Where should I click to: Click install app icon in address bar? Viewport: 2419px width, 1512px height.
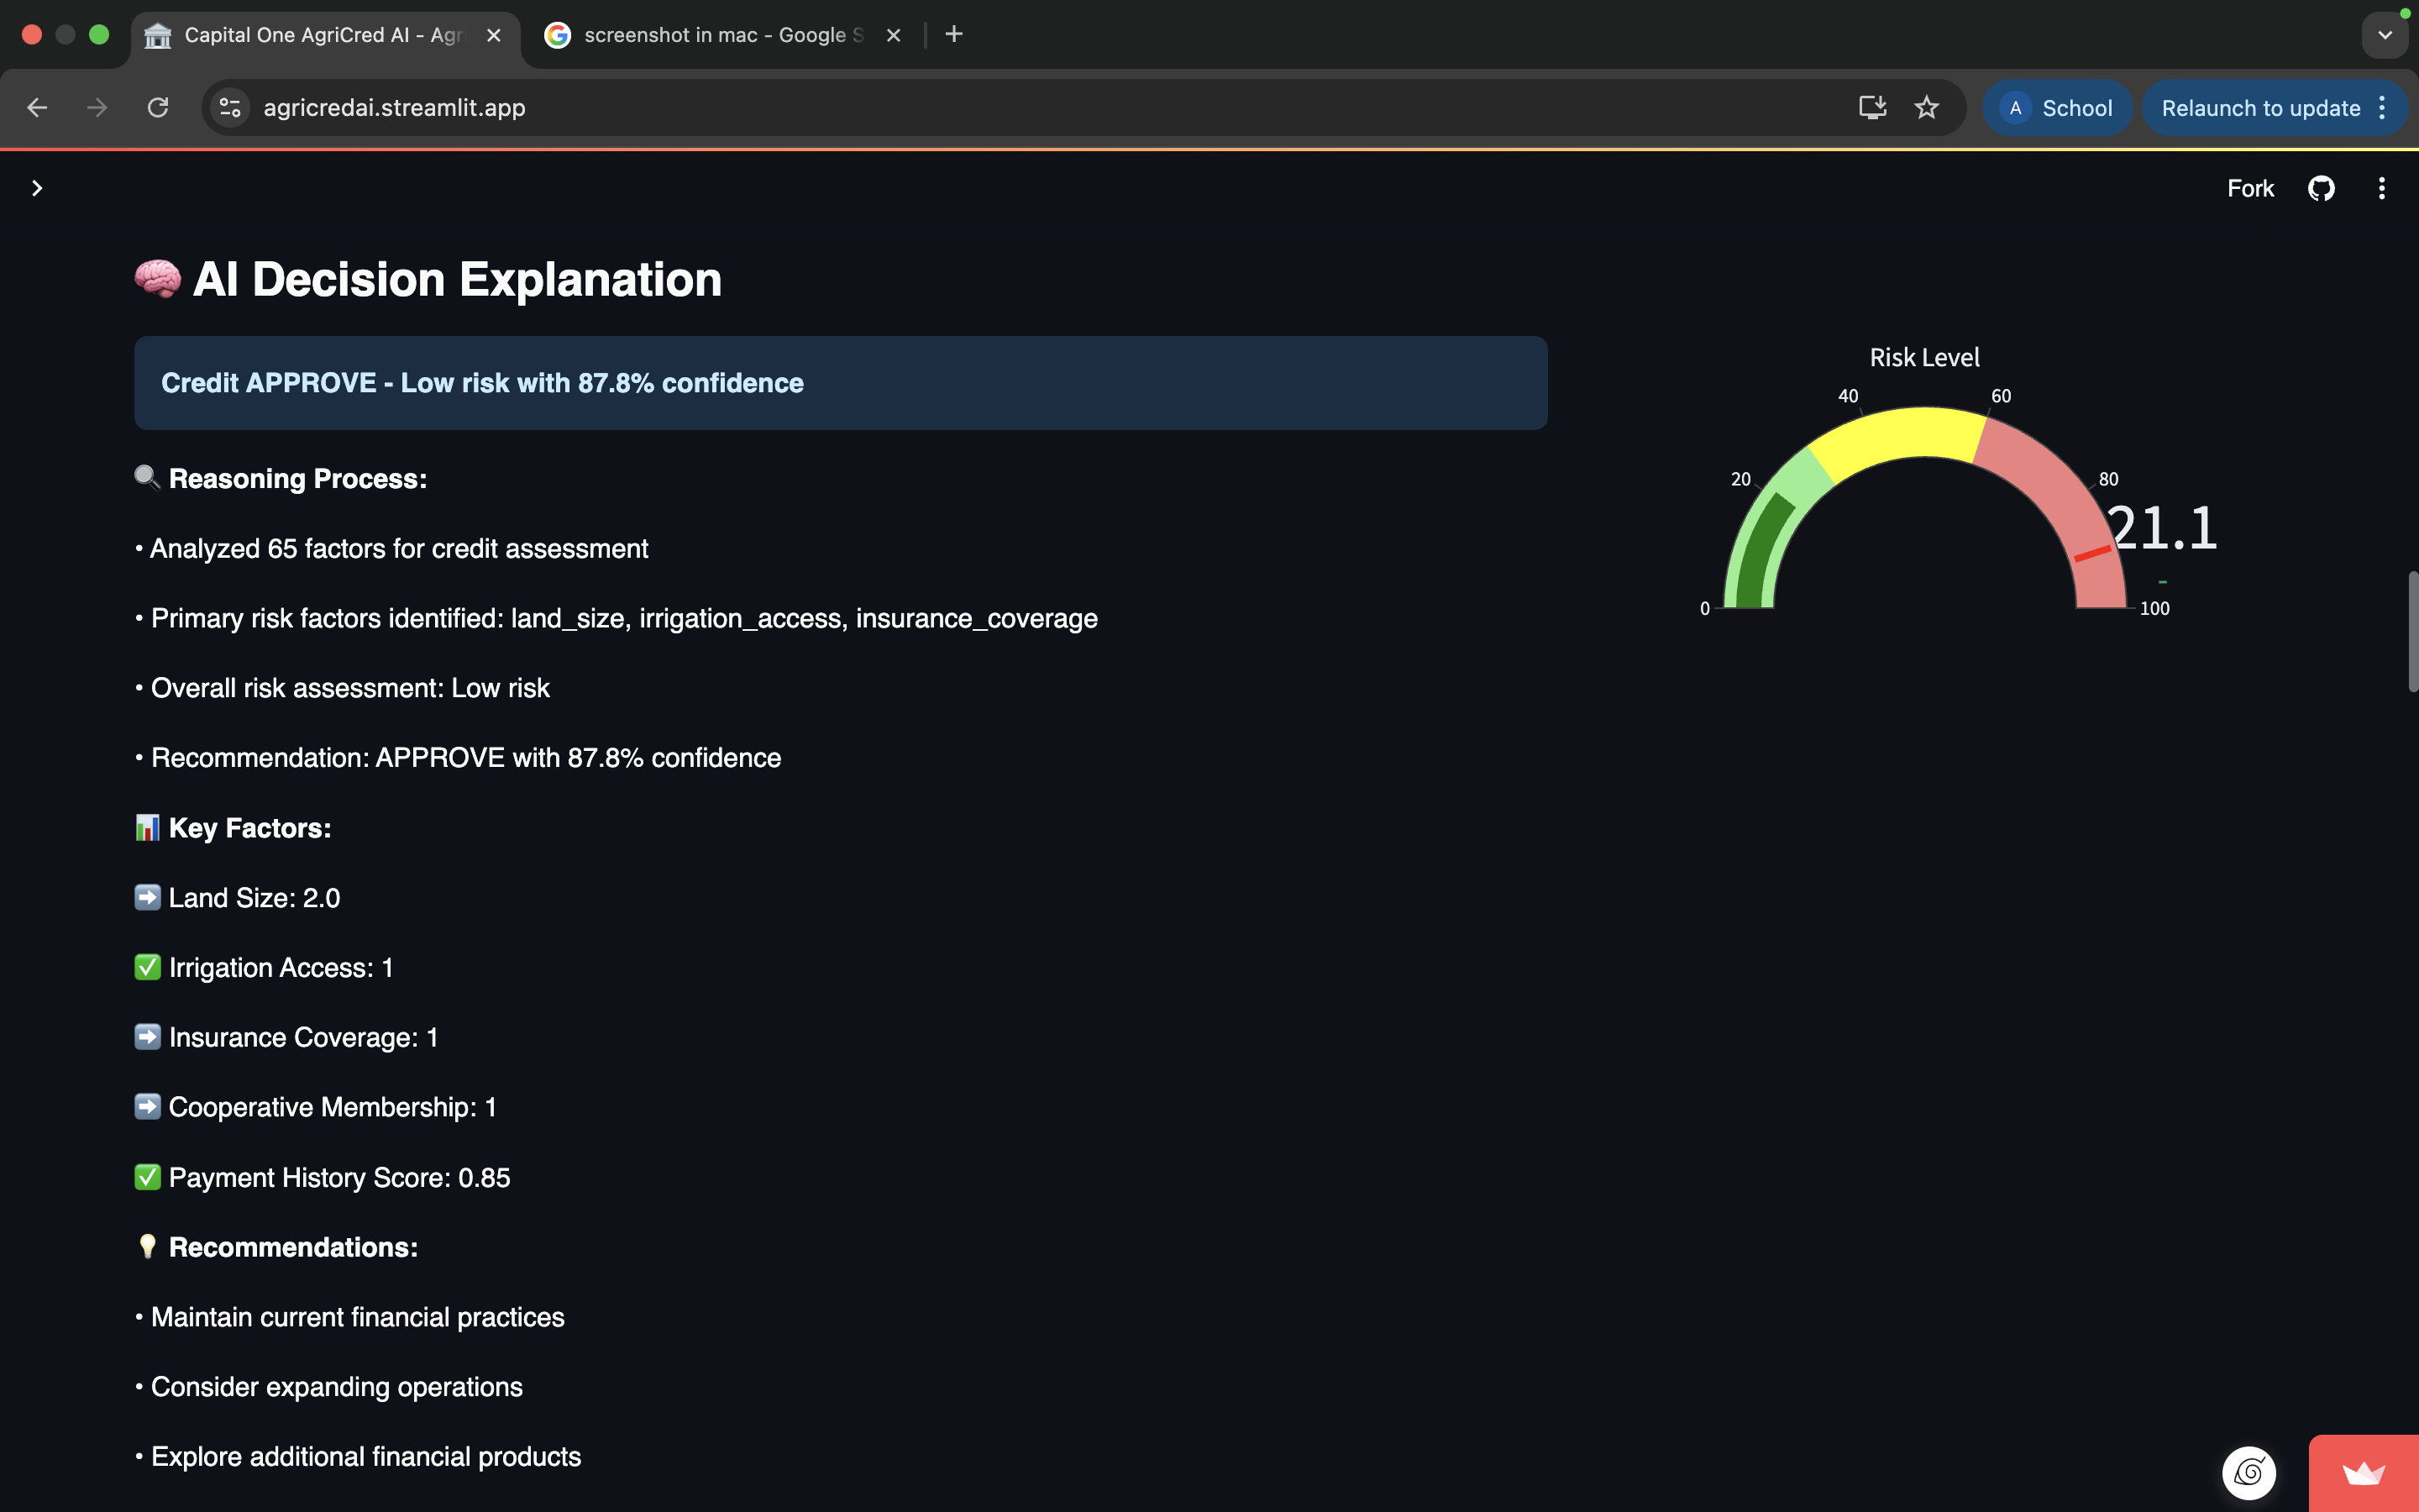point(1872,108)
